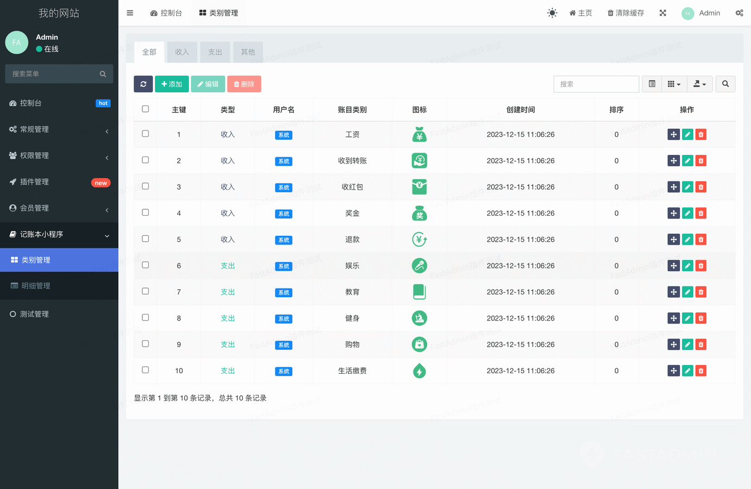Select the checkbox for row 10 生活缴费
Viewport: 751px width, 489px height.
(145, 370)
